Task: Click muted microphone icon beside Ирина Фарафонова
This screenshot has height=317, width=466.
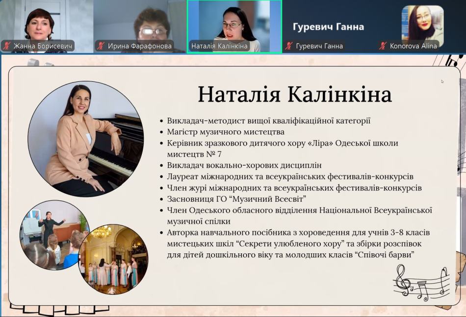Action: coord(101,46)
